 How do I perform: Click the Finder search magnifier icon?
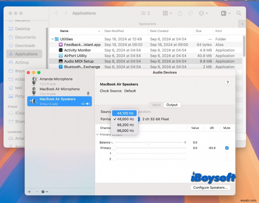pos(239,13)
